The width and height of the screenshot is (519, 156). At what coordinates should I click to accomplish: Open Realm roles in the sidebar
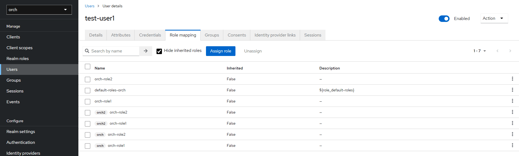pos(18,59)
